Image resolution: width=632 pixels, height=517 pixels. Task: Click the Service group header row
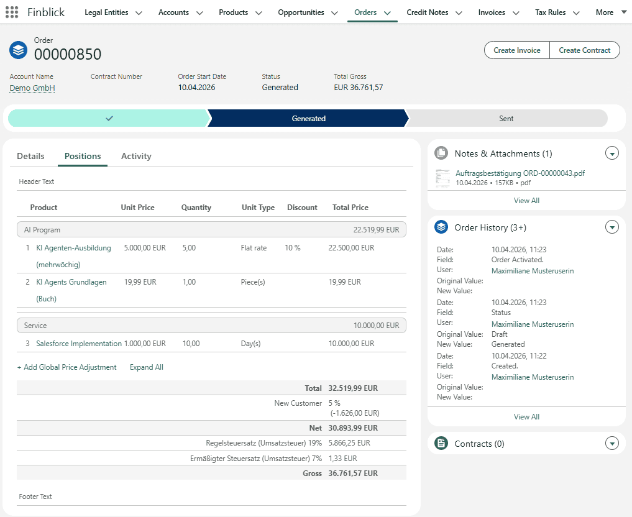coord(211,325)
